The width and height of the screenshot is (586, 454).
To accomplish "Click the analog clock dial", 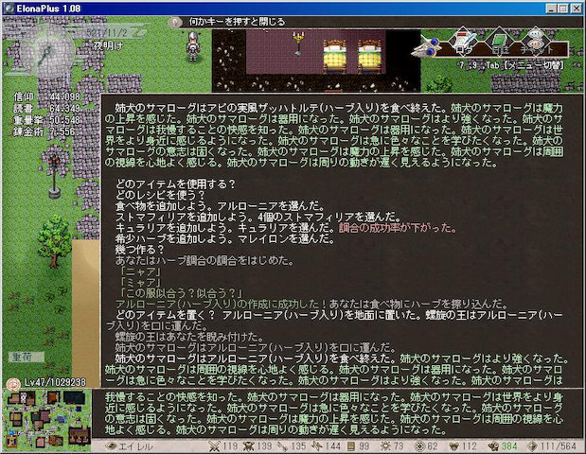I will pos(47,51).
